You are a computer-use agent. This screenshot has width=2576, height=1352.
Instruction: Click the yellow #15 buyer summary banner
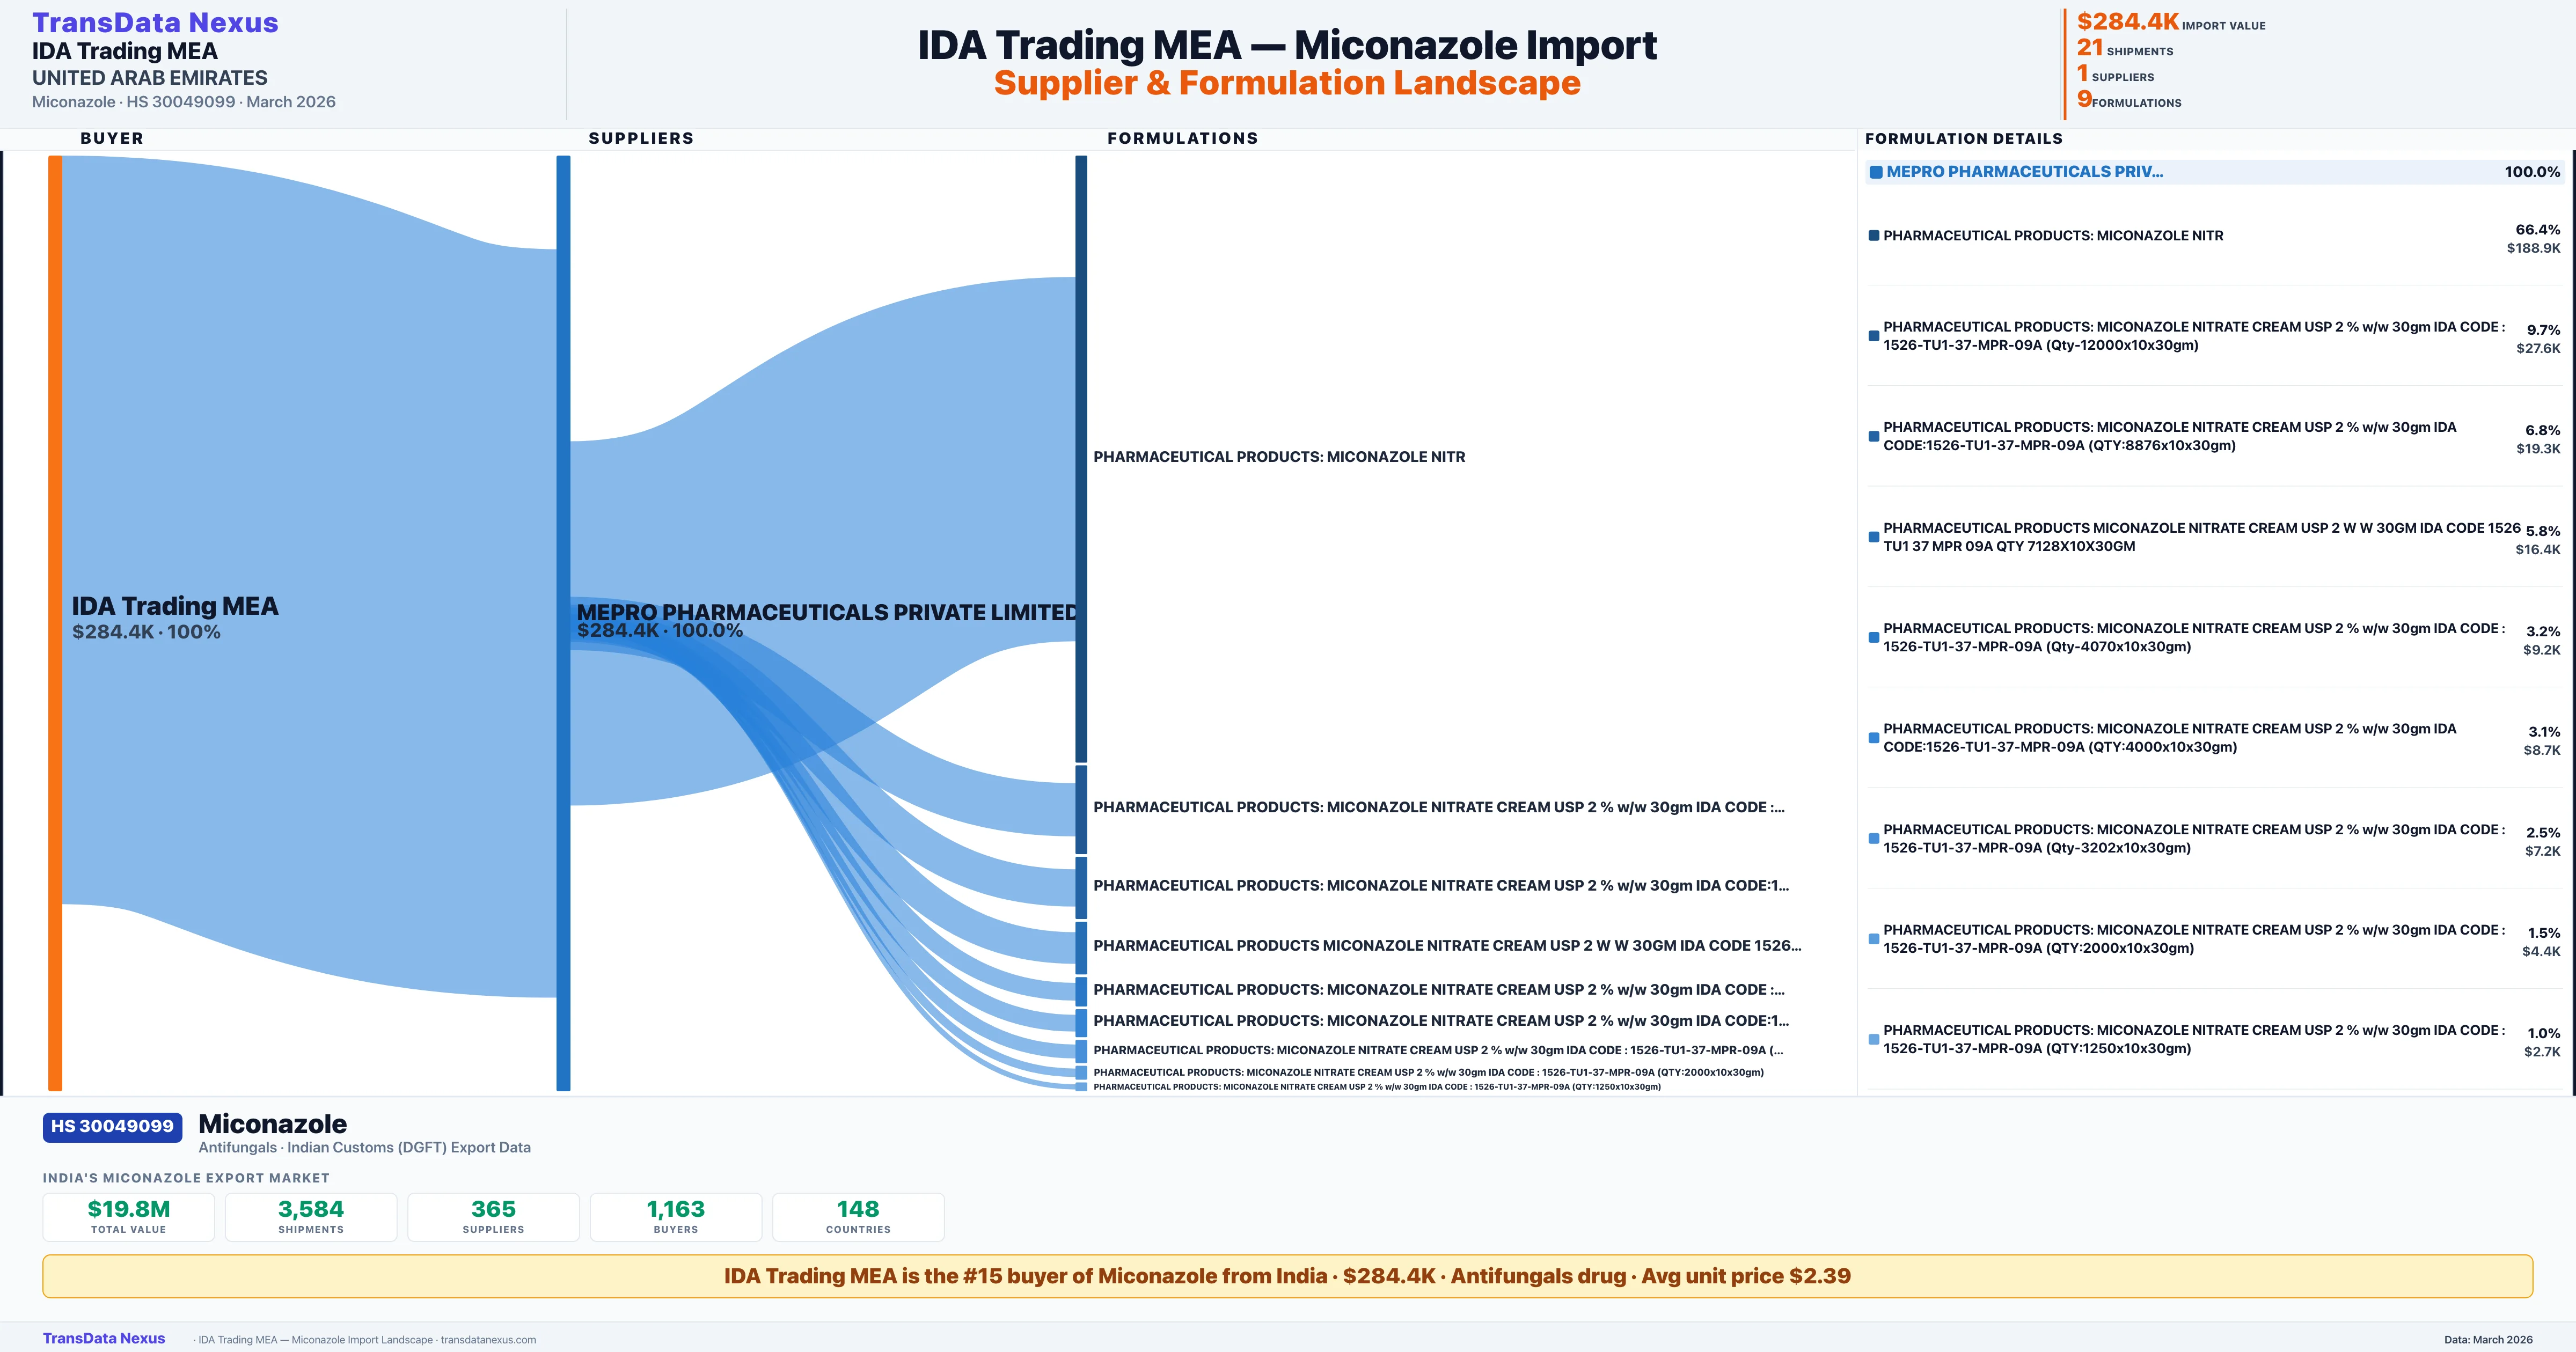click(x=1287, y=1276)
